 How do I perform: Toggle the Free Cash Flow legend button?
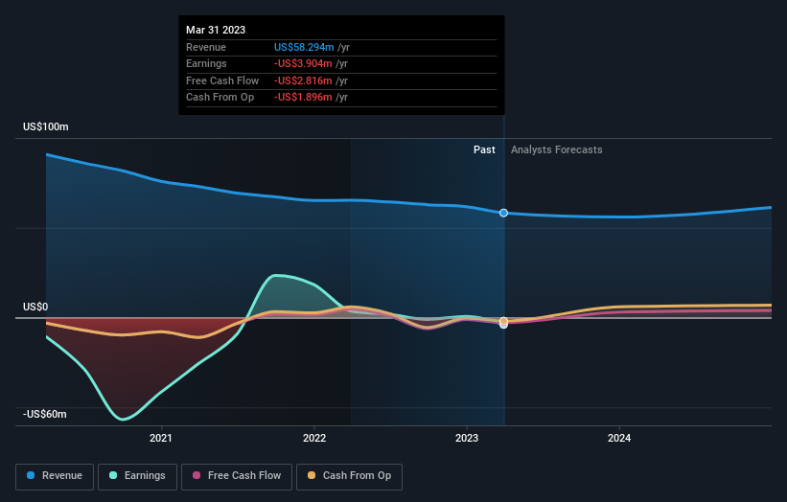click(x=237, y=476)
